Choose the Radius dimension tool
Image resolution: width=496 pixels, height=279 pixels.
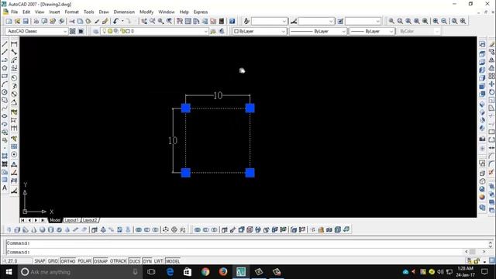14,77
